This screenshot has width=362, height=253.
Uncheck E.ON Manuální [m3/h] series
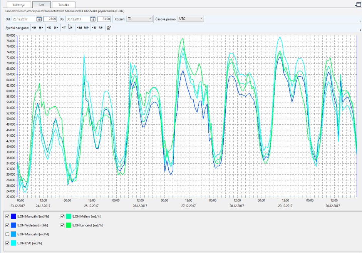[x=7, y=216]
